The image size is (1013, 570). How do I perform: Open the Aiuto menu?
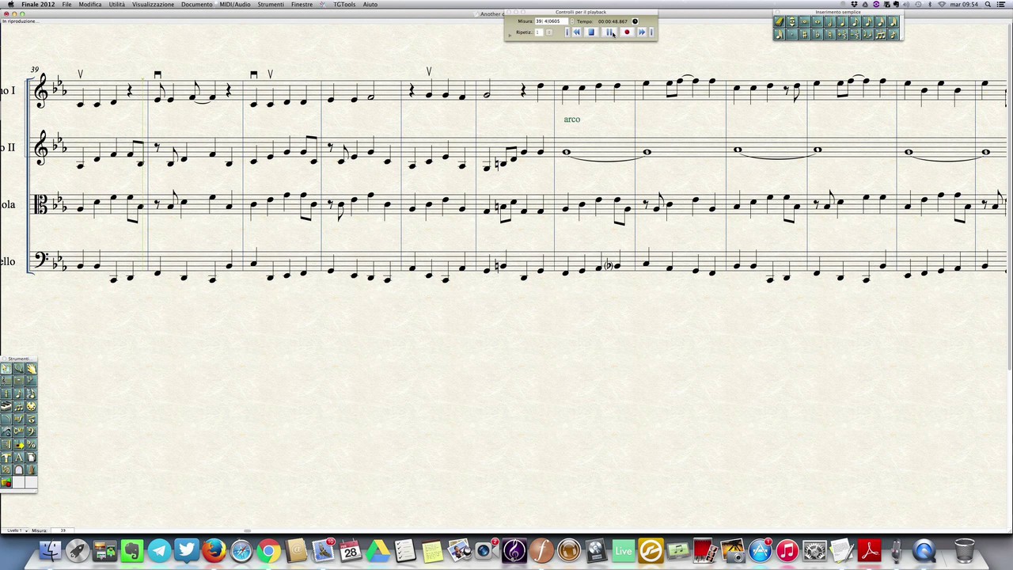click(370, 4)
